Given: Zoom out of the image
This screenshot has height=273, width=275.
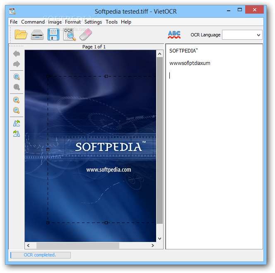Looking at the screenshot, I should point(16,110).
